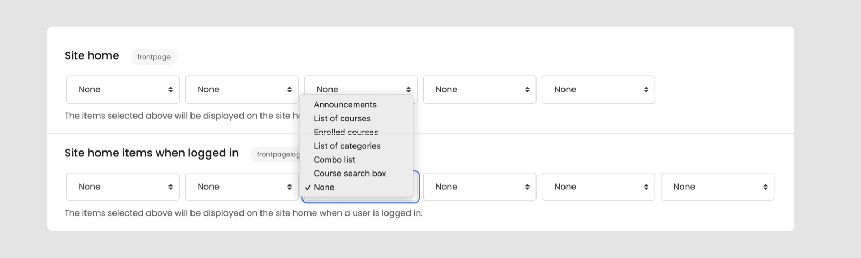Expand second dropdown under logged in items
This screenshot has width=861, height=258.
[x=242, y=187]
